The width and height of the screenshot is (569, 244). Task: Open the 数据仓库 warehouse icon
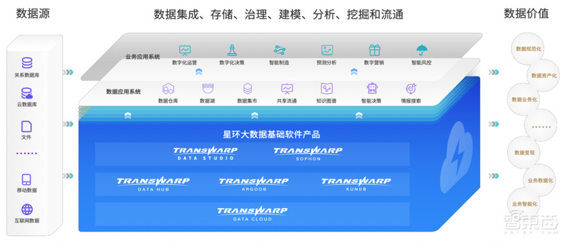168,89
